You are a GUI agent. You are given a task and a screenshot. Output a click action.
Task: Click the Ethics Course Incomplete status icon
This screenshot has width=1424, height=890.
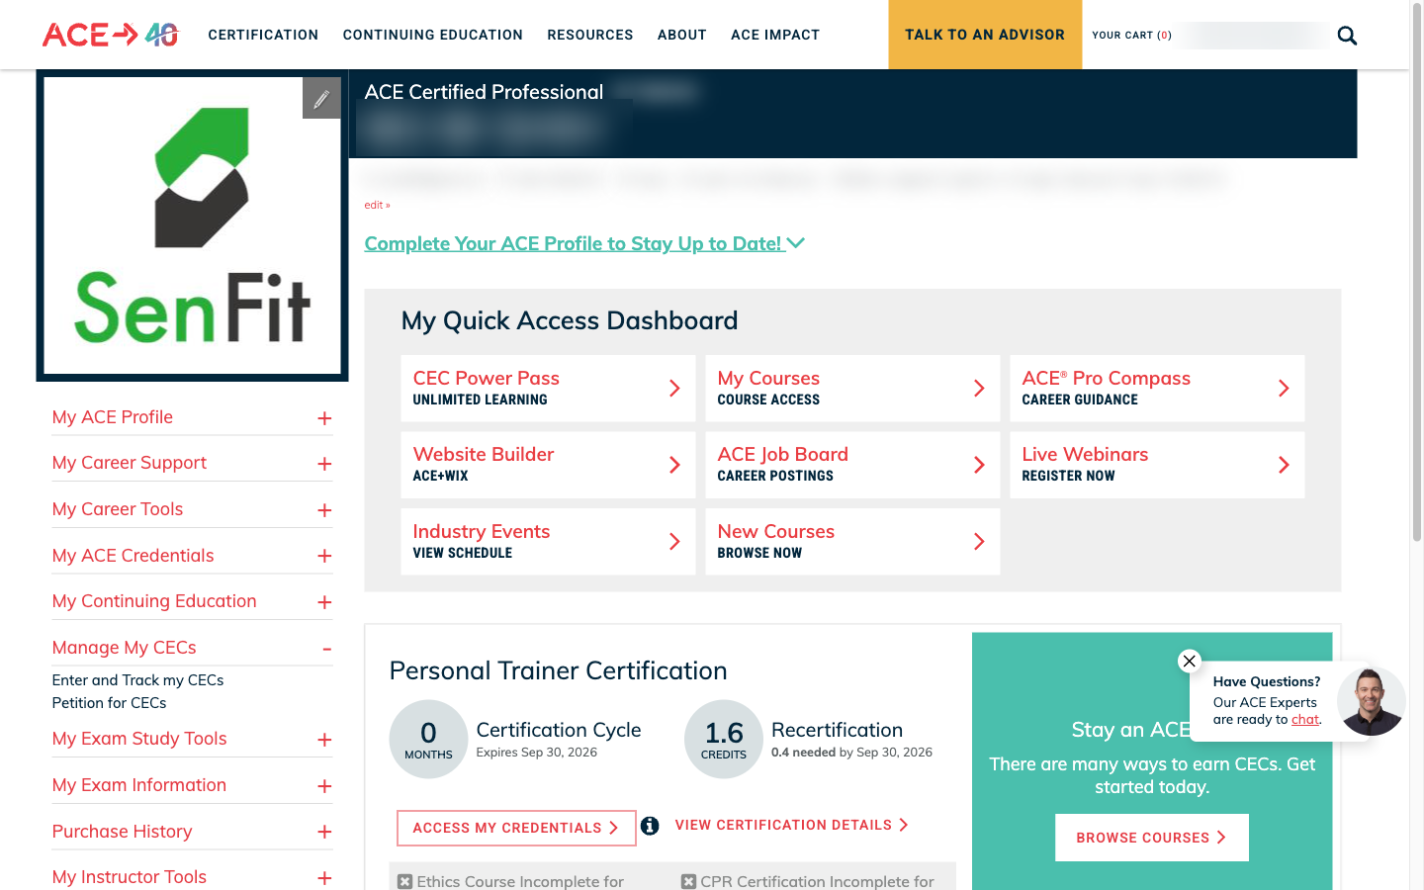tap(404, 881)
